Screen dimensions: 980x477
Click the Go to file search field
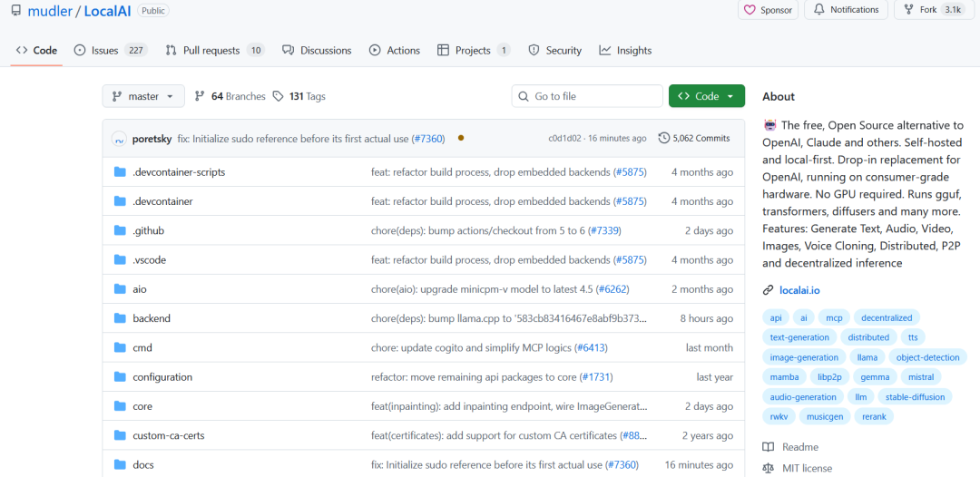587,96
